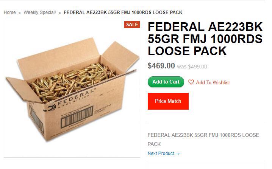Click the breadcrumb chevron after Weekly Special!

point(60,13)
